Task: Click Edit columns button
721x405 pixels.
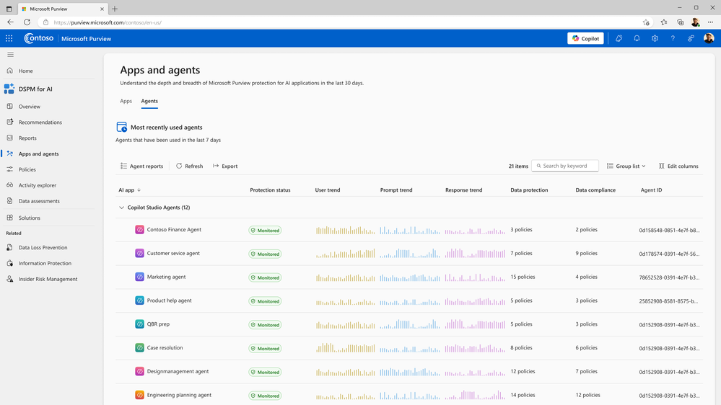Action: [678, 166]
